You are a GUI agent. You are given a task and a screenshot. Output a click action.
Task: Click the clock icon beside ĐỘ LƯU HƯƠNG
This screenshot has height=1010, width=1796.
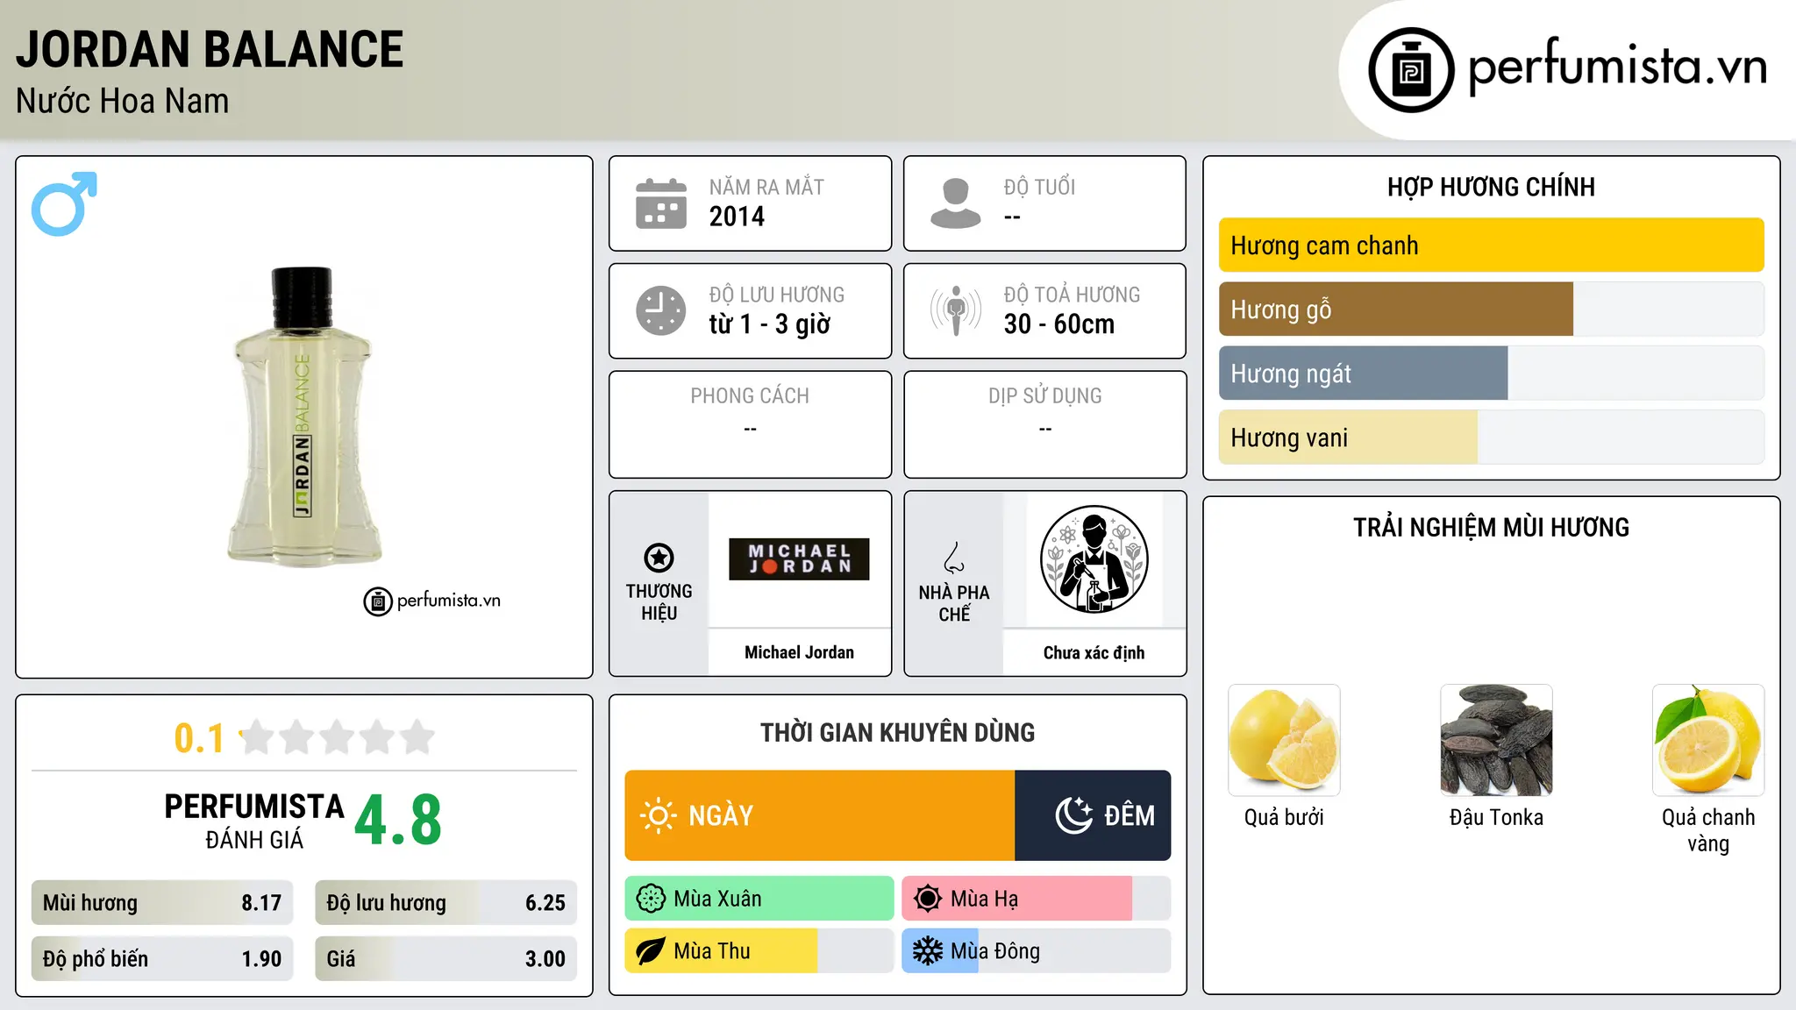coord(661,310)
